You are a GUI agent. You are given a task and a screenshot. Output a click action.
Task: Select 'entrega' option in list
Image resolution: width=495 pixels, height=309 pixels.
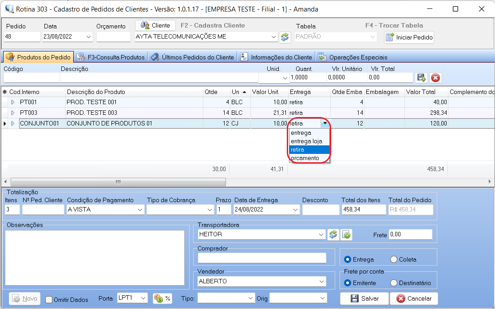(309, 133)
